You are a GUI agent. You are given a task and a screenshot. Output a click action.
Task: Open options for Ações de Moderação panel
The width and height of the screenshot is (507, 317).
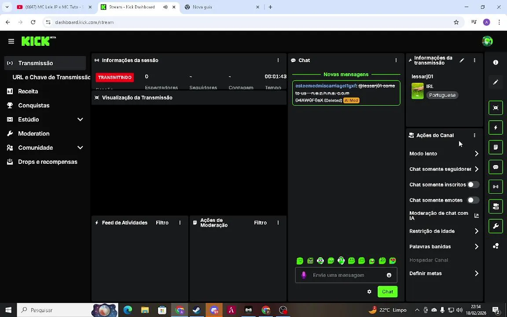pyautogui.click(x=278, y=222)
